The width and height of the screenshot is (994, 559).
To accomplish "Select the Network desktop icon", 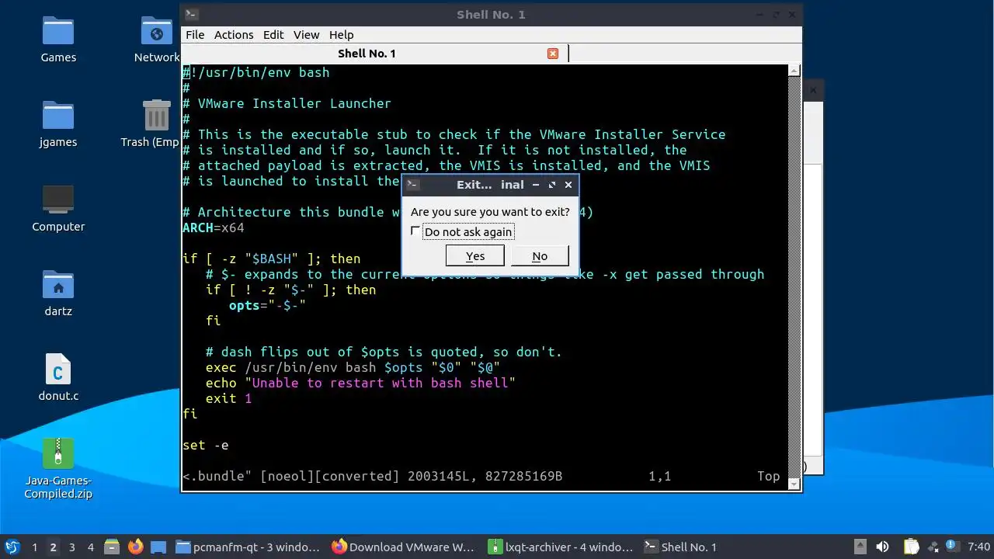I will pos(157,39).
